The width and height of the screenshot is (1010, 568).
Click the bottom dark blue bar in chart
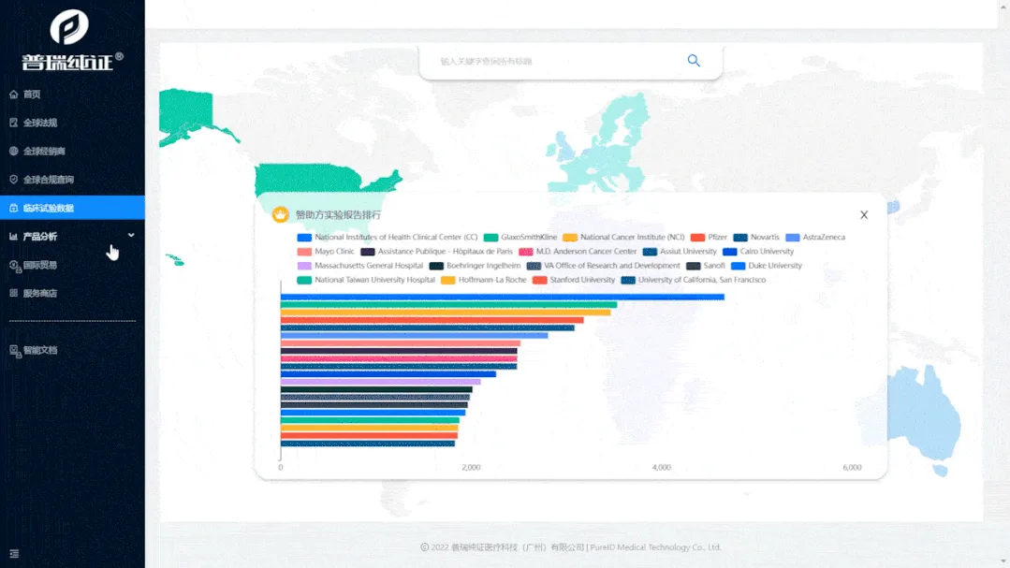(x=368, y=443)
